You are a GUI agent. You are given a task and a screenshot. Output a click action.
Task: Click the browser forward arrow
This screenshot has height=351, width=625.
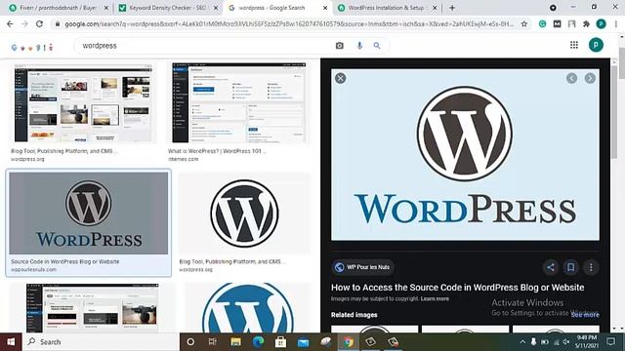(24, 23)
